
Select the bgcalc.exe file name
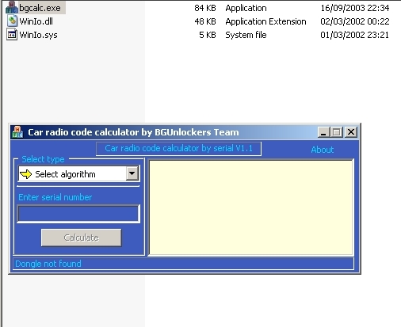coord(40,8)
